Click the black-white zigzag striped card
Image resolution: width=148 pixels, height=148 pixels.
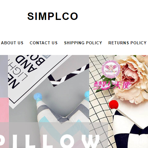(68, 75)
